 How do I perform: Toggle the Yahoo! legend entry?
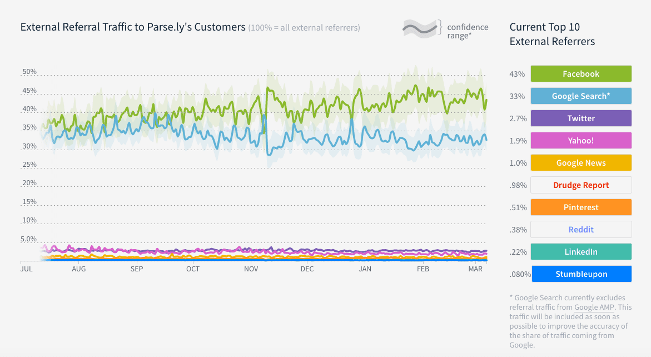(581, 141)
